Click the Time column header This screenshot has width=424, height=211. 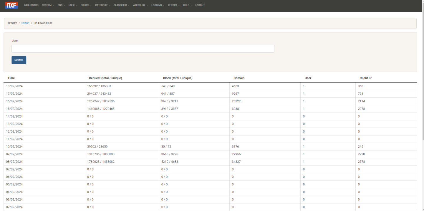point(11,78)
